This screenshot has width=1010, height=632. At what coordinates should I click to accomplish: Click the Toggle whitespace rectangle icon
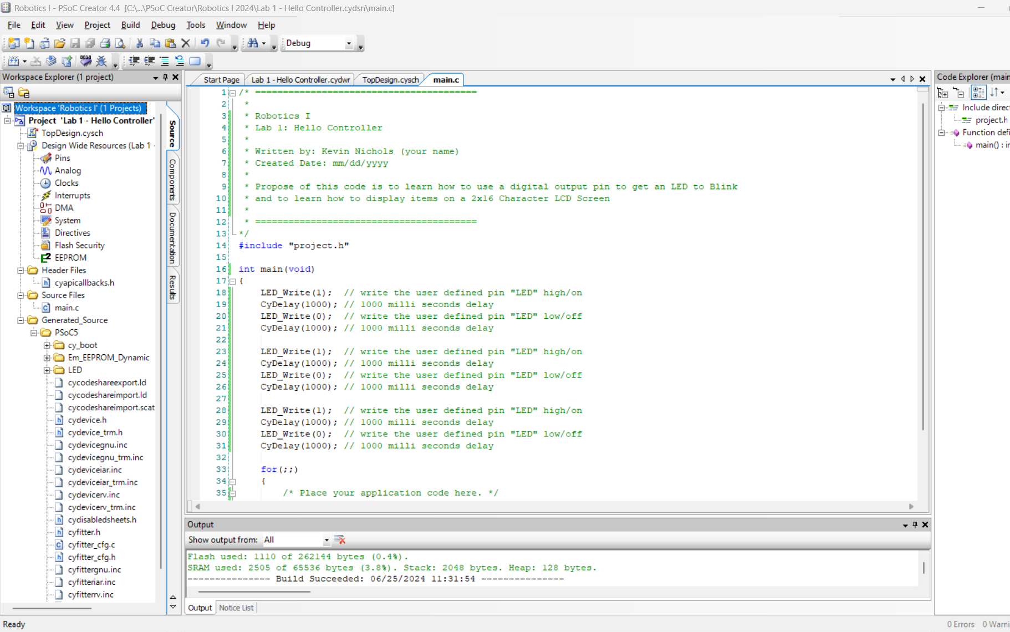[x=195, y=62]
